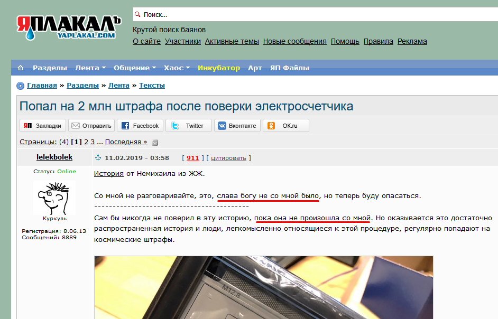This screenshot has height=319, width=498.
Task: Go to page 2
Action: [x=86, y=142]
